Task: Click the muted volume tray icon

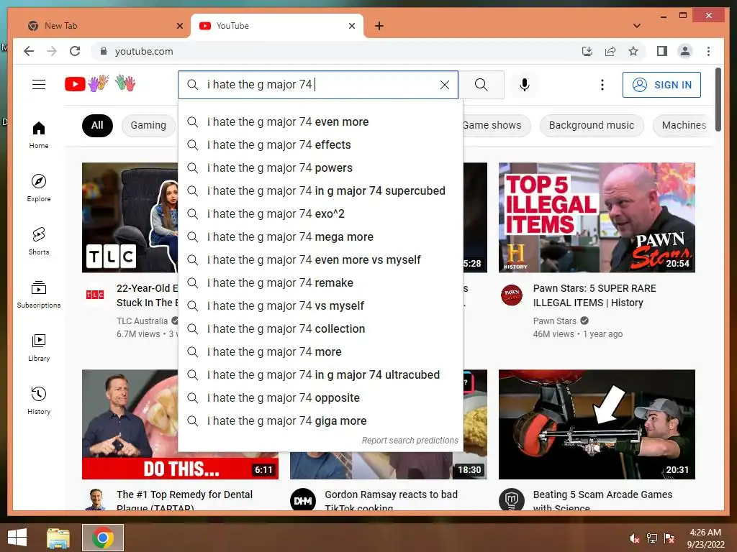Action: 635,538
